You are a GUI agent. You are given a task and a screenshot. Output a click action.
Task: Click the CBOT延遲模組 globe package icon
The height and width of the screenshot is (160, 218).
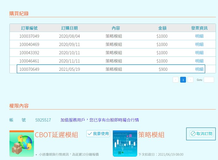(21, 144)
